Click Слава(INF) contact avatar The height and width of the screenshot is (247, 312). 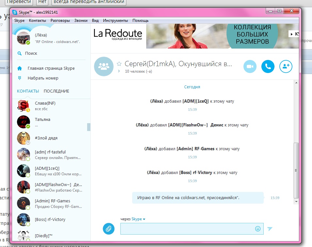(23, 106)
